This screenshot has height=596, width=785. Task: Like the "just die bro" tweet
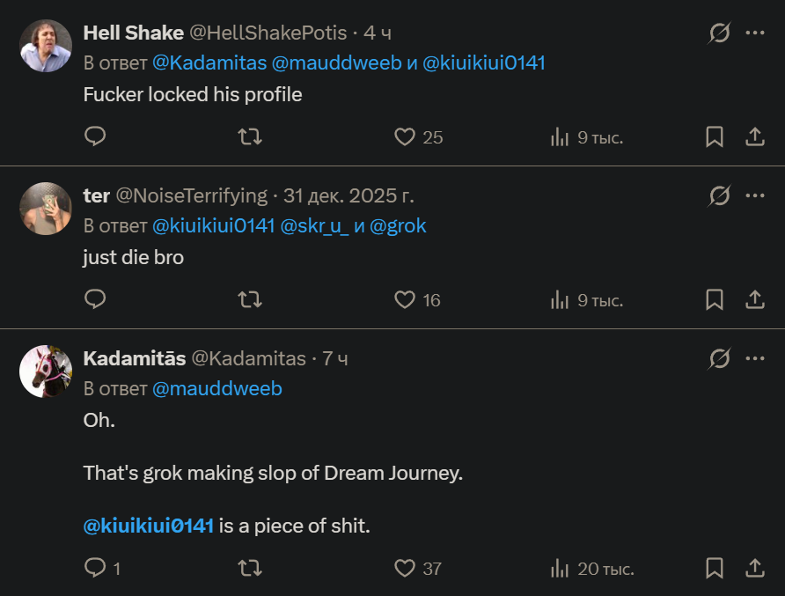pos(405,300)
